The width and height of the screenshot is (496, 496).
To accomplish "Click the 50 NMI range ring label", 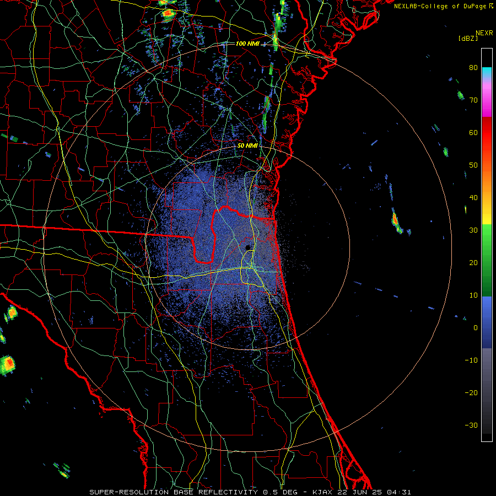I will (x=247, y=146).
